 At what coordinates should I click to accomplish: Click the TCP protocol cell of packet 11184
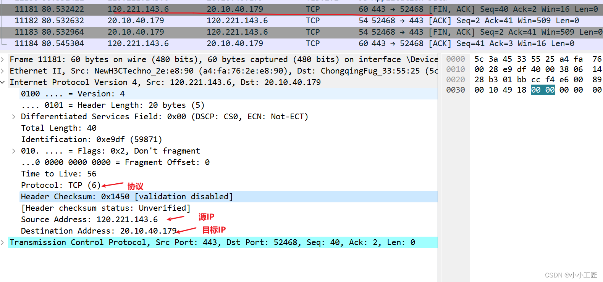[x=313, y=43]
